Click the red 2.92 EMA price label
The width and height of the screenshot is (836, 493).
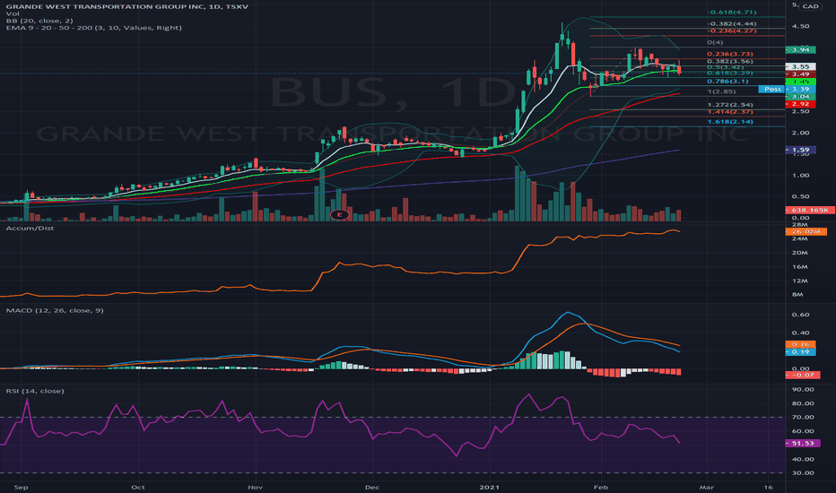pyautogui.click(x=800, y=105)
